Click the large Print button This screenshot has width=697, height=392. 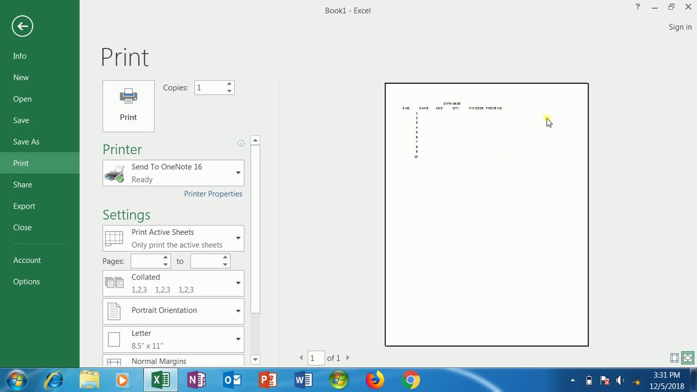point(129,106)
